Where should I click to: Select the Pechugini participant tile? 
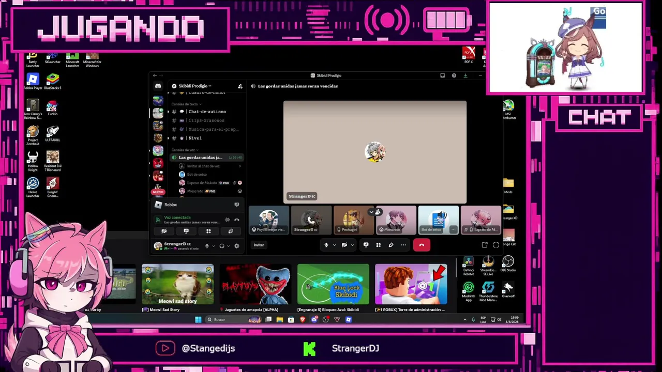353,220
